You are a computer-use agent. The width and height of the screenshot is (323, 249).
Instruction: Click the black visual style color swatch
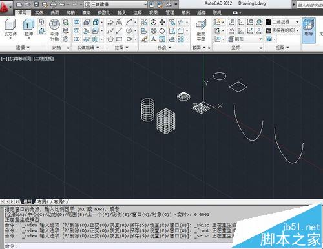[268, 22]
